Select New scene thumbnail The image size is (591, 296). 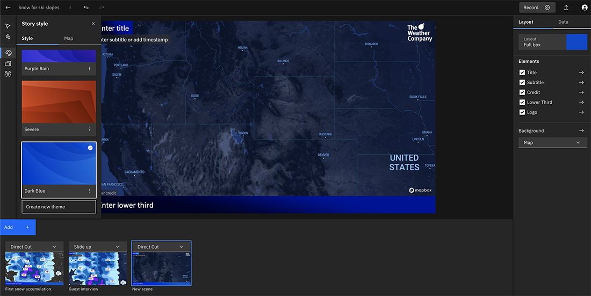click(x=161, y=269)
